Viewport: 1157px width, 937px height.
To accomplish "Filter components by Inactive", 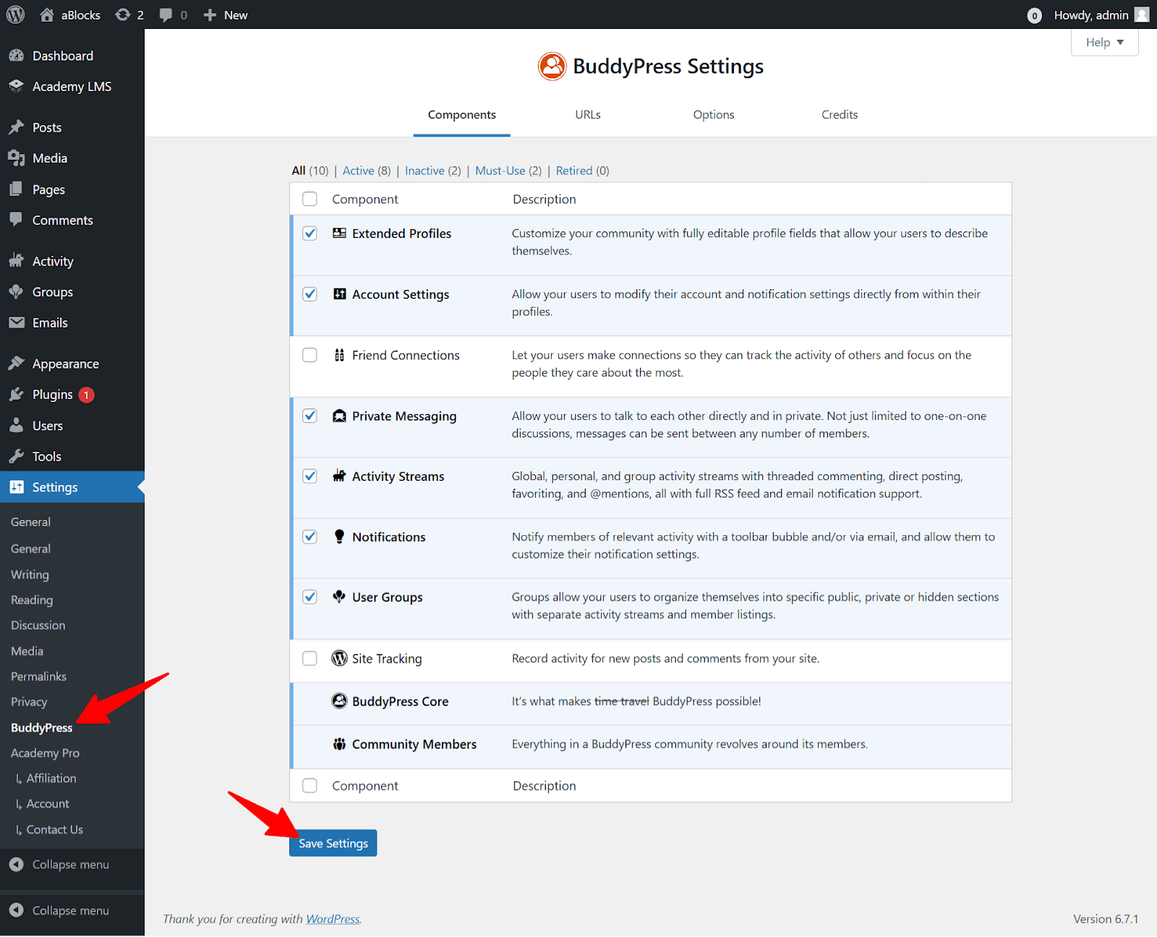I will (x=424, y=171).
